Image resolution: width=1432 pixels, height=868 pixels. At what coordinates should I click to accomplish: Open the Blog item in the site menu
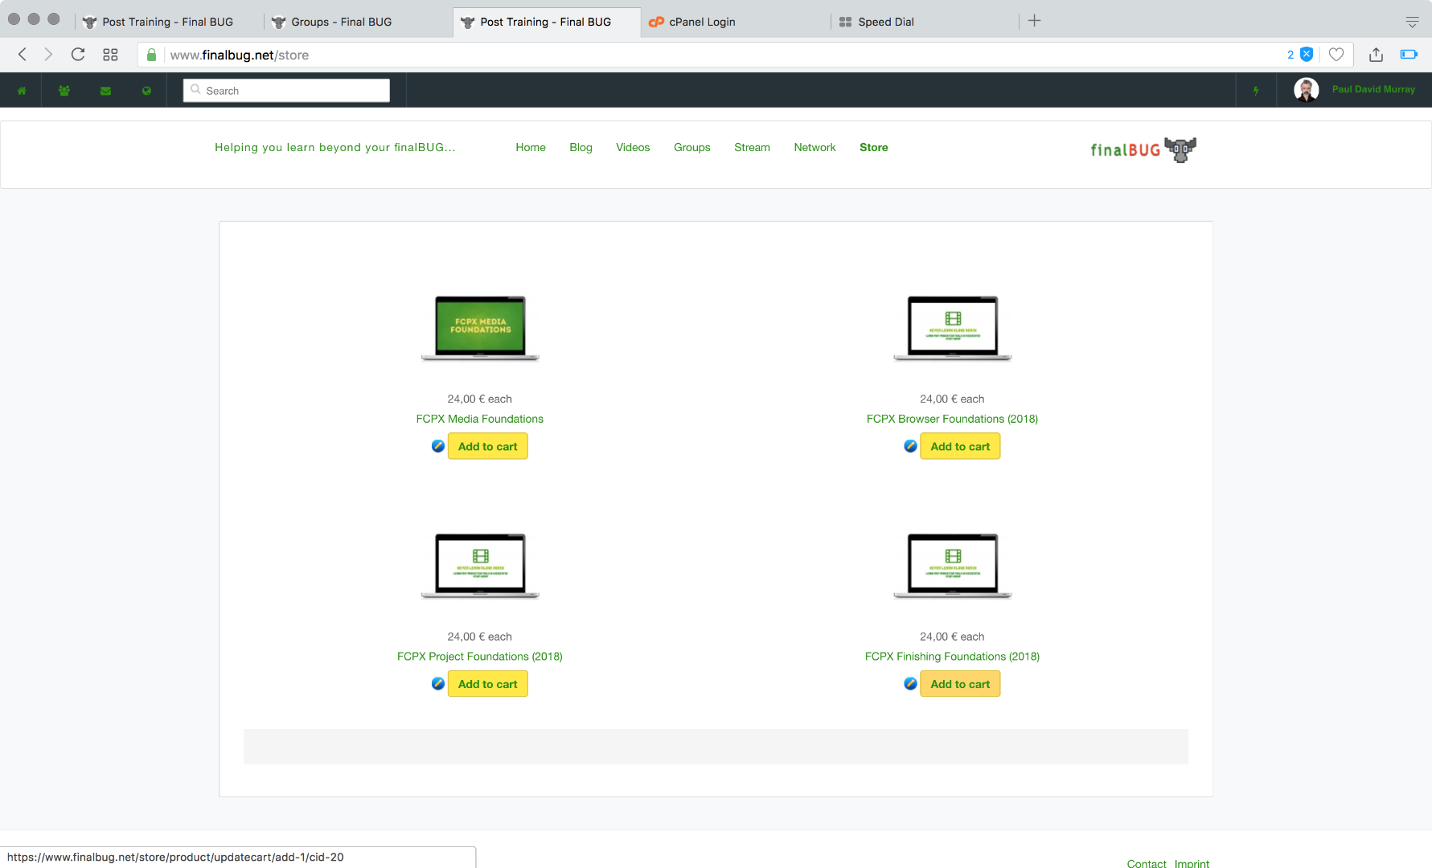(581, 147)
